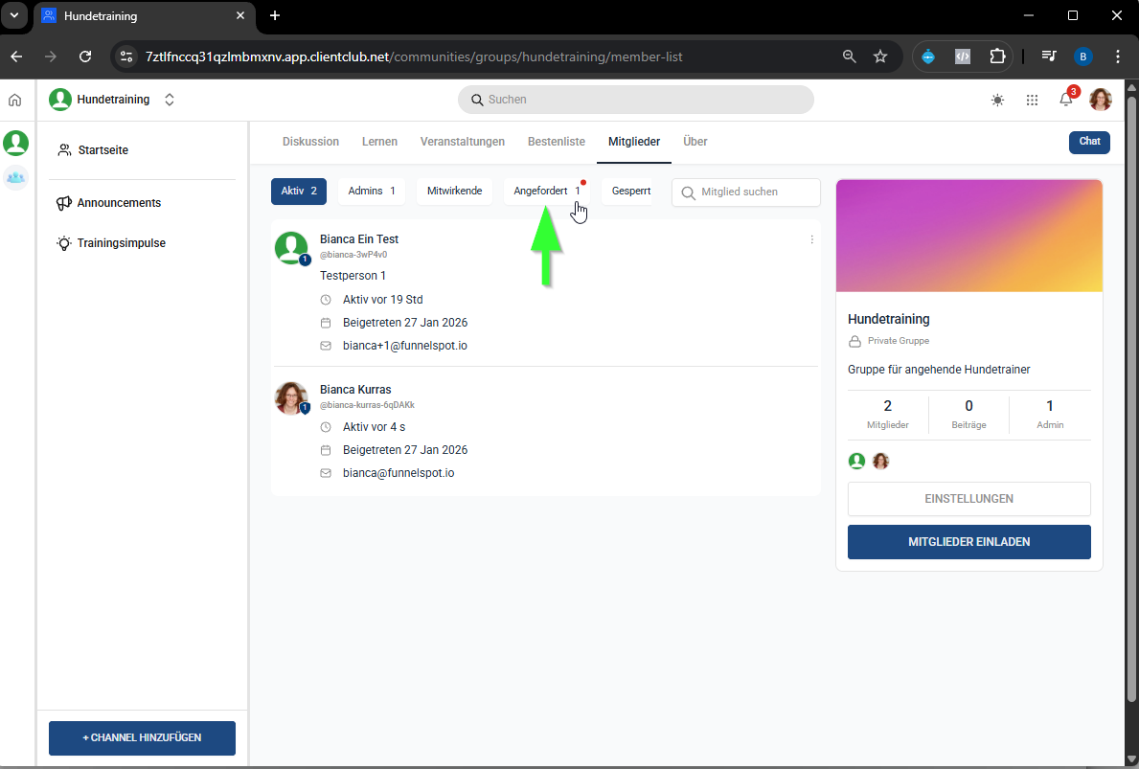Click Bianca Ein Test green avatar

pos(290,248)
